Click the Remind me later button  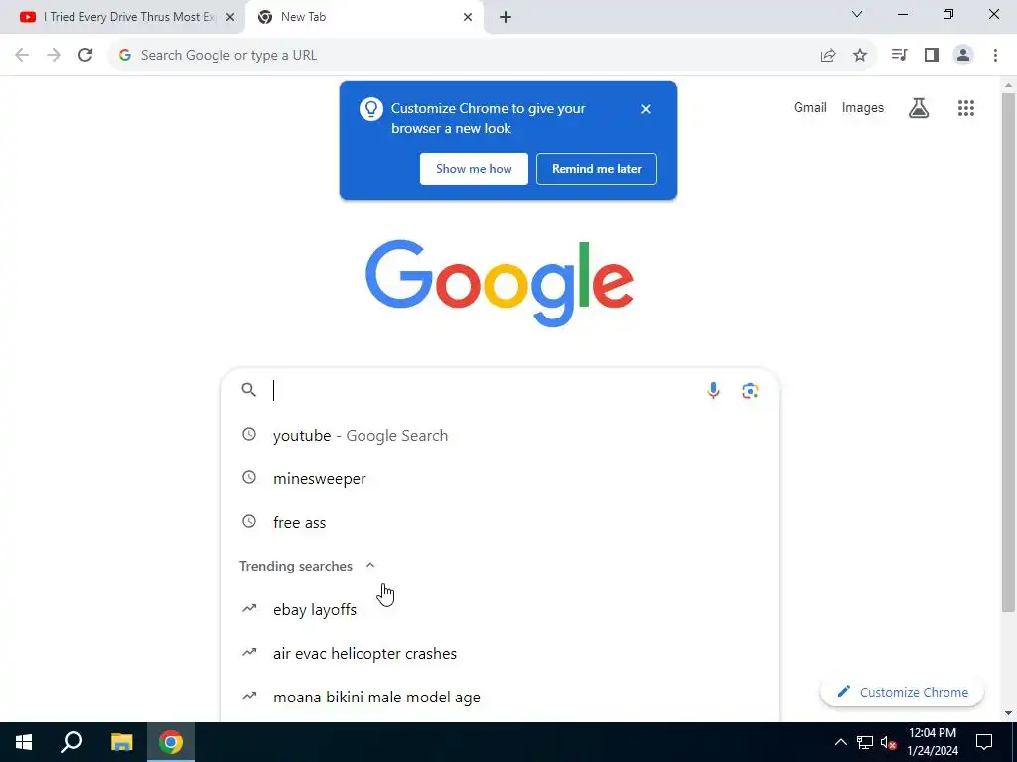click(x=597, y=169)
